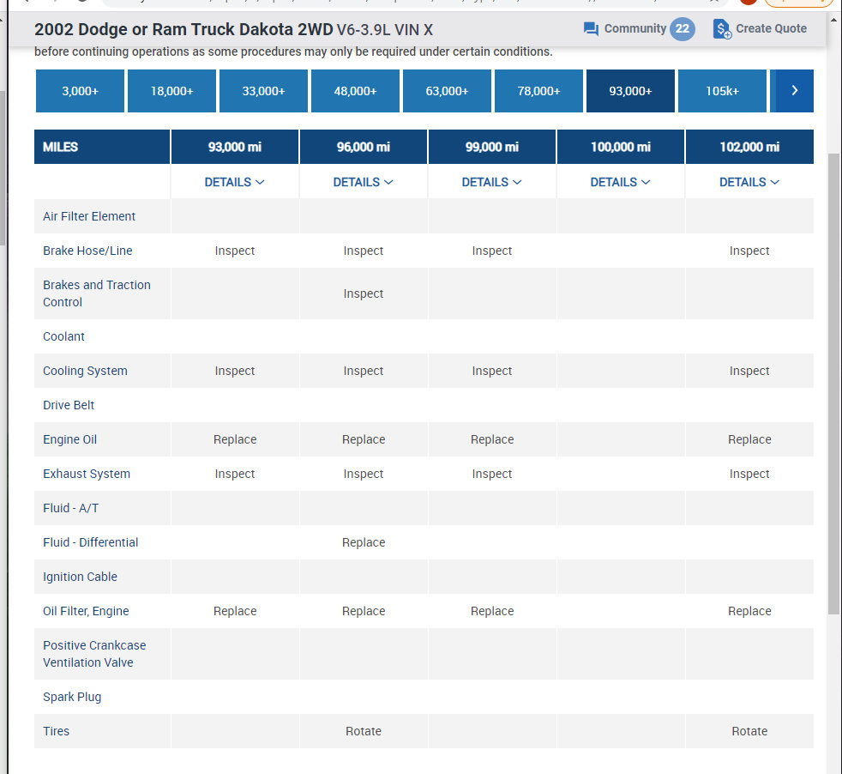Select the 93,000+ mileage tab
The height and width of the screenshot is (774, 842).
630,91
